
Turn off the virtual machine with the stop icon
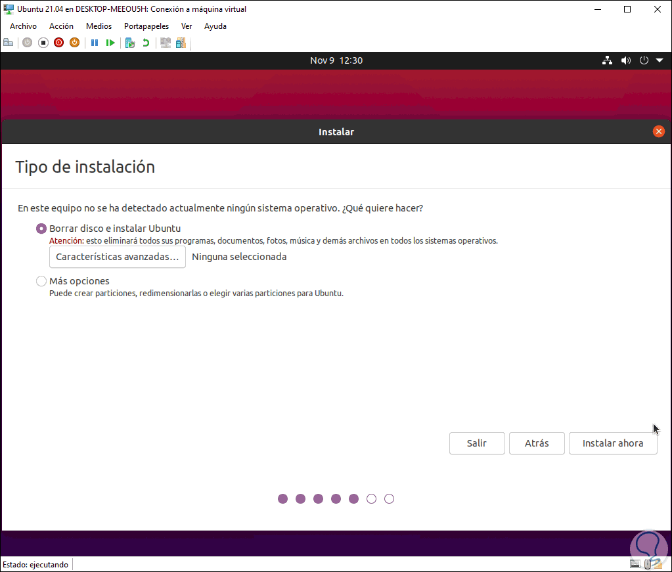pos(43,43)
